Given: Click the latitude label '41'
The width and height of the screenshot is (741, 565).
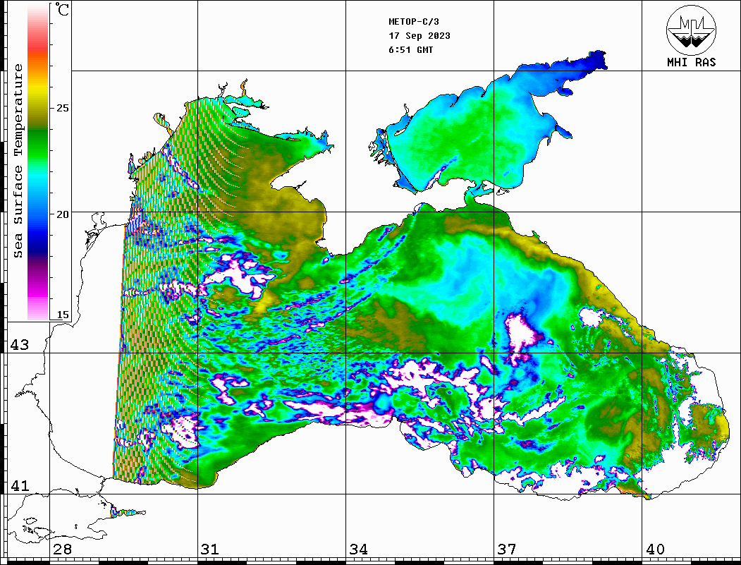Looking at the screenshot, I should [20, 486].
